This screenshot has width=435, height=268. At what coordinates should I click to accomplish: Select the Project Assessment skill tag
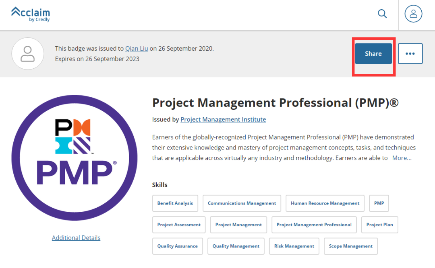179,225
